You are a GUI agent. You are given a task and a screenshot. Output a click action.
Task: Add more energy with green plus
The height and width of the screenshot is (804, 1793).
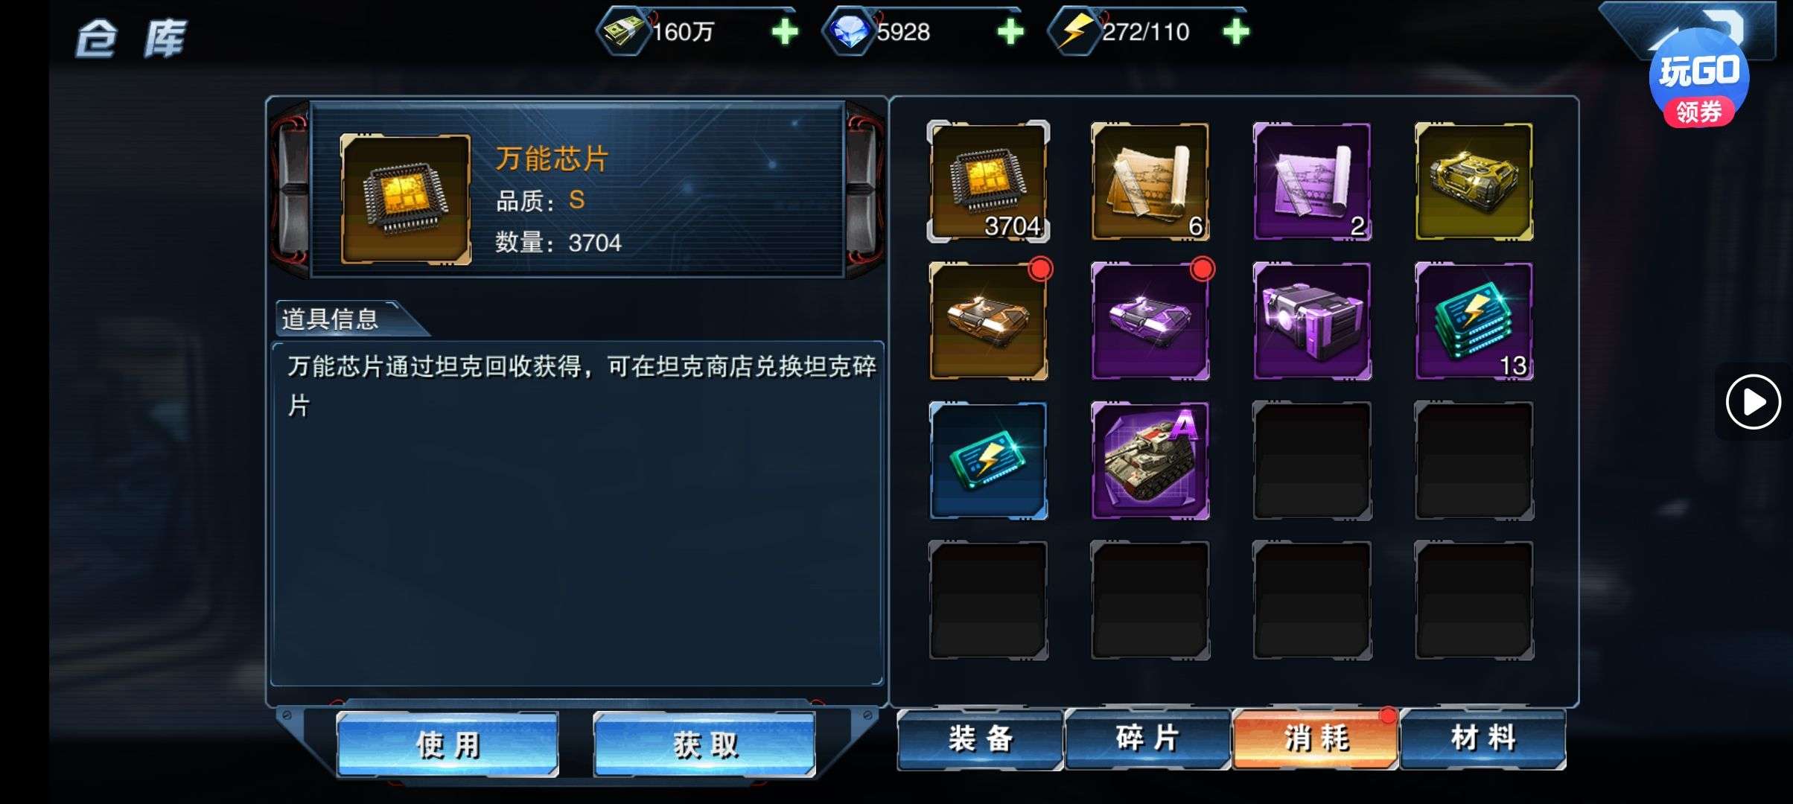pyautogui.click(x=1236, y=32)
